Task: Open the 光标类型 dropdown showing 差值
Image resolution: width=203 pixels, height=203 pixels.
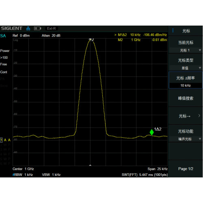Action: click(x=186, y=68)
